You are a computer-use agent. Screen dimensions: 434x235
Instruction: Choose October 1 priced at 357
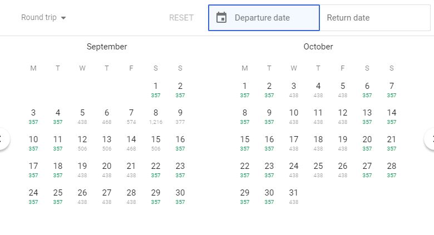[245, 89]
